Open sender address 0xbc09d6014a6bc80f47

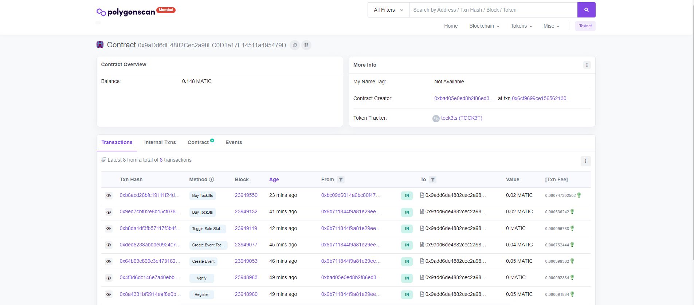(x=351, y=195)
